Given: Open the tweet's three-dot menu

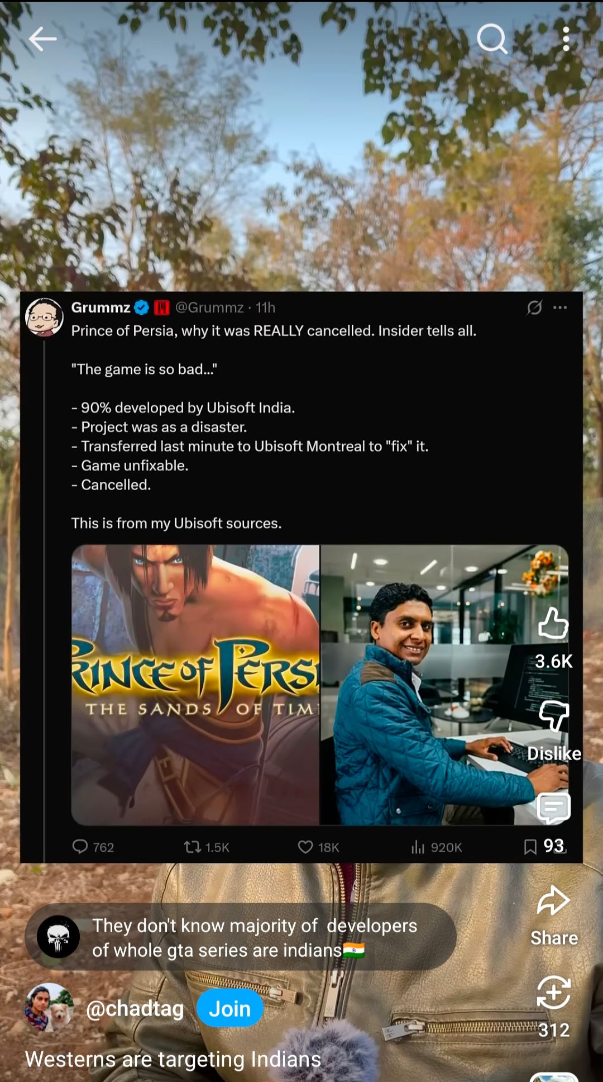Looking at the screenshot, I should tap(560, 307).
